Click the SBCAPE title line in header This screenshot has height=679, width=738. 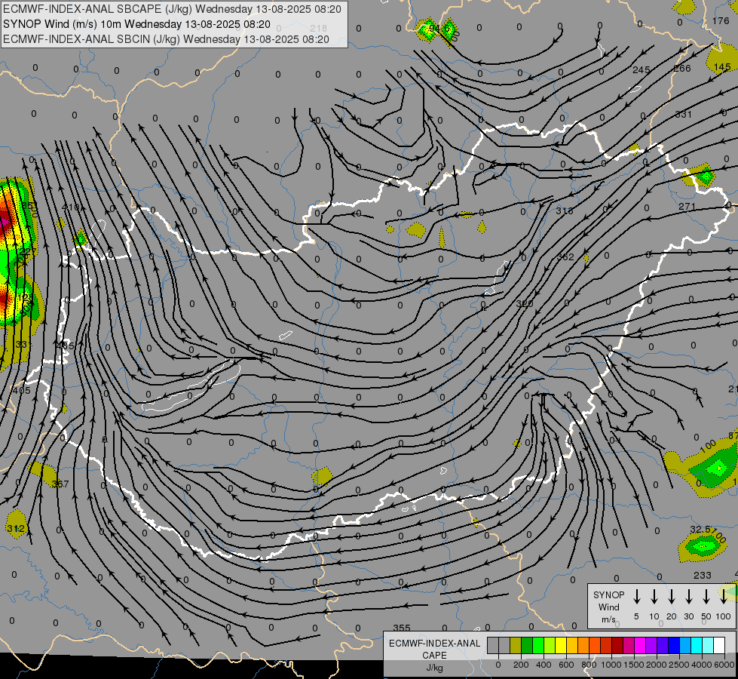tap(172, 9)
